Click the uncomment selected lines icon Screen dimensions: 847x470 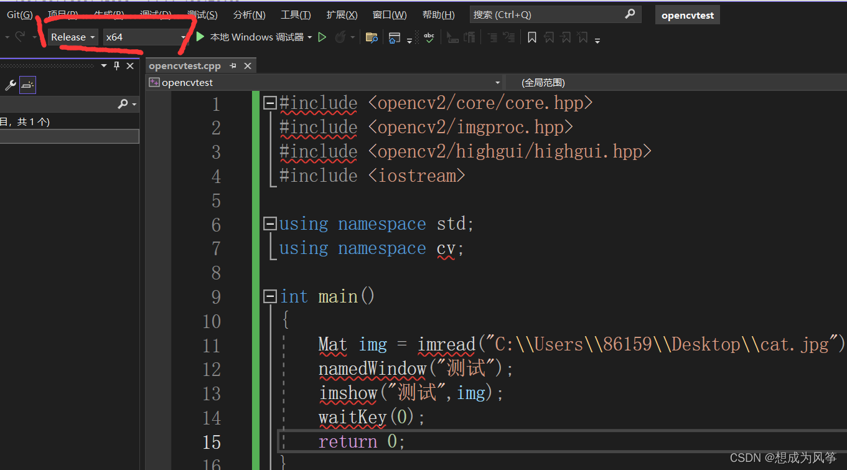tap(508, 38)
